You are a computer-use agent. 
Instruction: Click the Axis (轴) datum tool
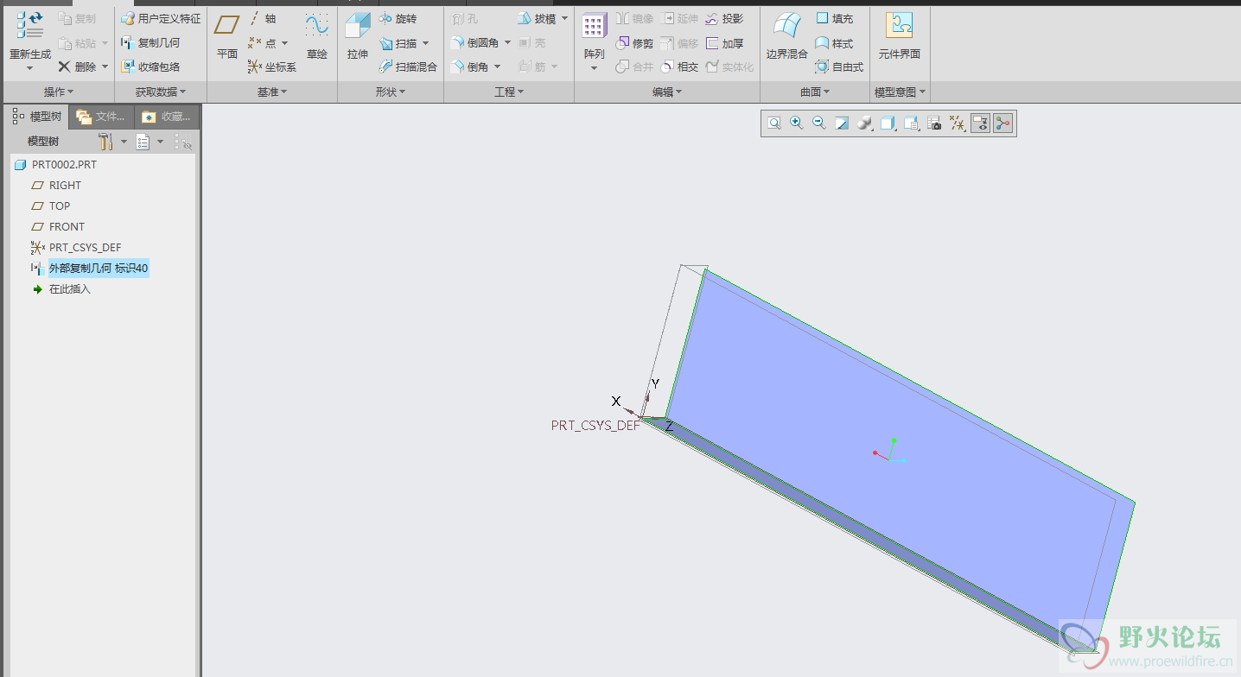coord(263,18)
